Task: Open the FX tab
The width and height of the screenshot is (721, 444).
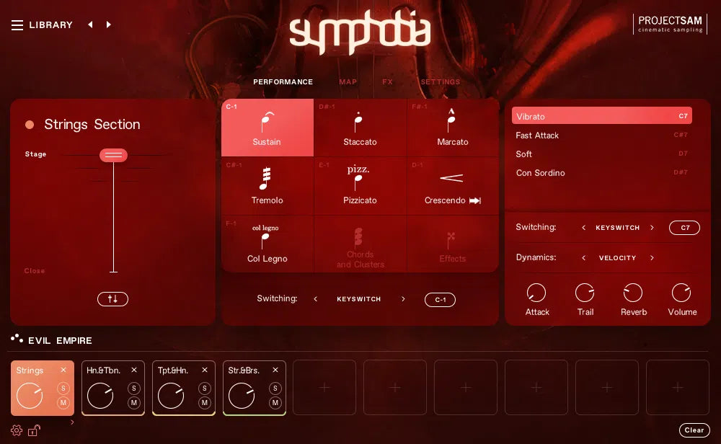Action: click(x=388, y=81)
